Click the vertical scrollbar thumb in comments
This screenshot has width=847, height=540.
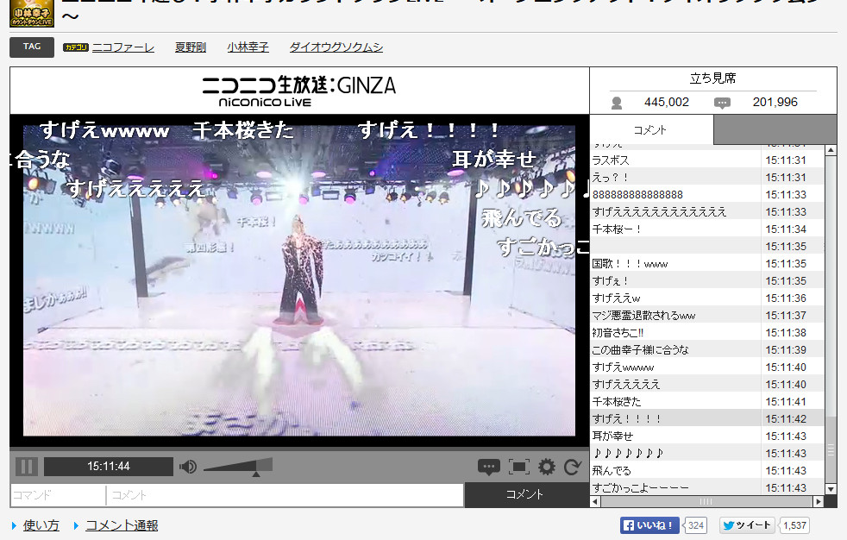coord(831,449)
